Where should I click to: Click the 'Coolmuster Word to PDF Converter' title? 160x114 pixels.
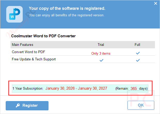pyautogui.click(x=43, y=36)
